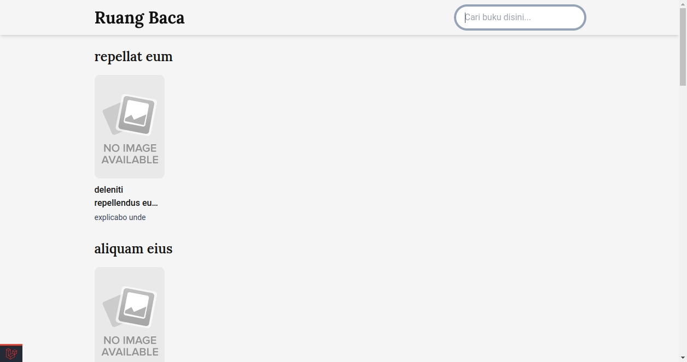Image resolution: width=687 pixels, height=362 pixels.
Task: Open the 'repellat eum' category heading
Action: click(x=133, y=56)
